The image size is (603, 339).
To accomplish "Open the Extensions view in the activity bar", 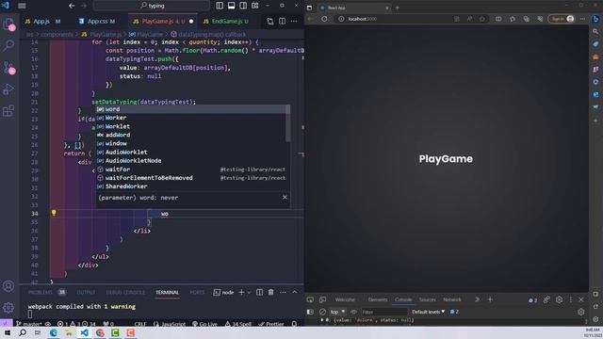I will pos(8,111).
